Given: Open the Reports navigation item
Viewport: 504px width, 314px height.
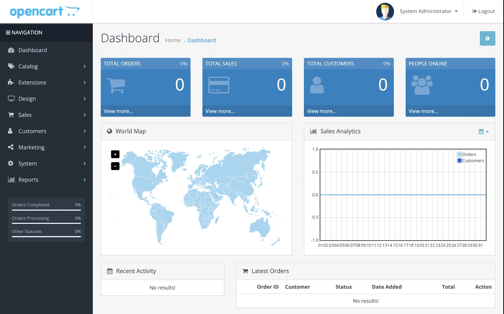Looking at the screenshot, I should (46, 180).
